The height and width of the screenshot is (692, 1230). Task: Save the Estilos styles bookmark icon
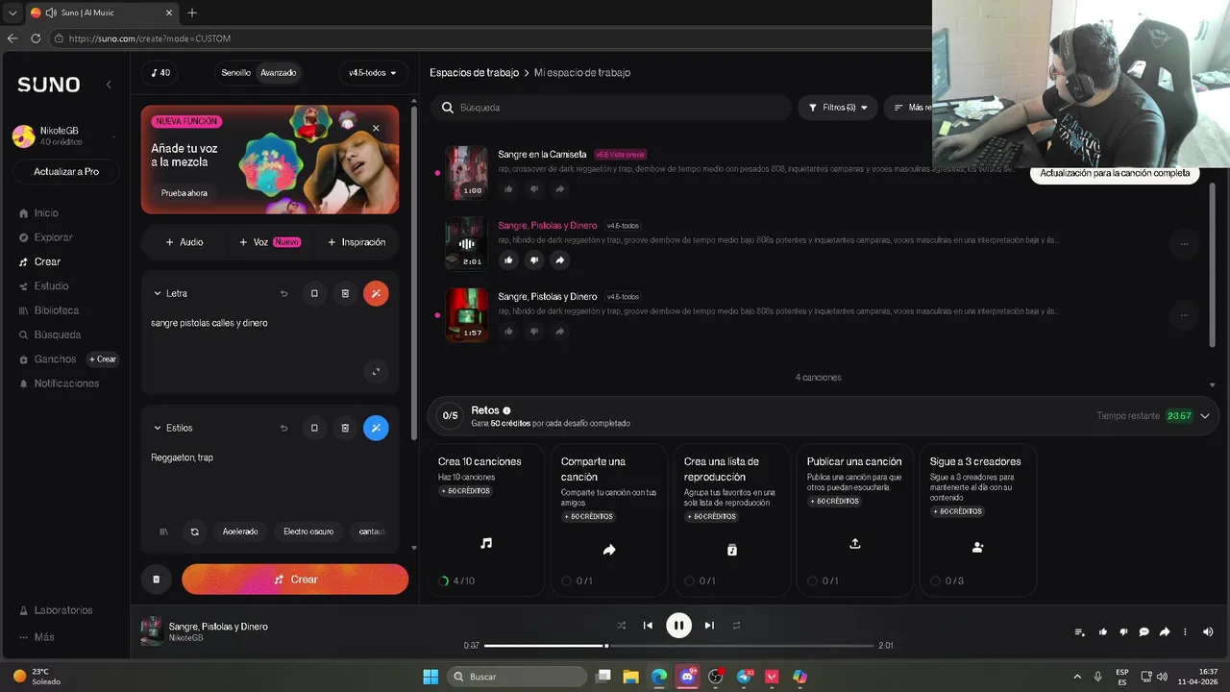314,428
